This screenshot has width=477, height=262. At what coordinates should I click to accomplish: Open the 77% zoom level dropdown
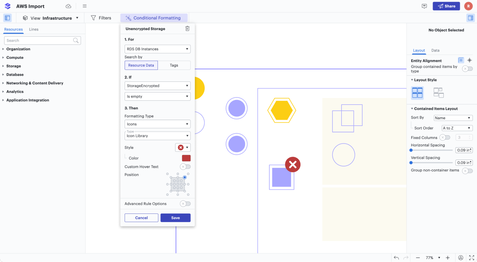click(433, 258)
